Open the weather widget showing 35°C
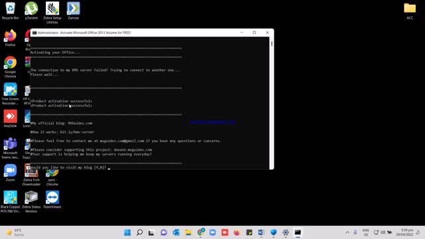Screen dimensions: 425x239 tap(15, 232)
